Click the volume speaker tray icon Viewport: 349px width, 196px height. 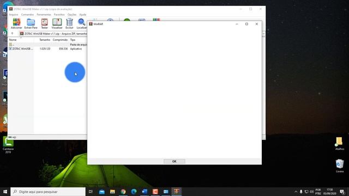311,192
